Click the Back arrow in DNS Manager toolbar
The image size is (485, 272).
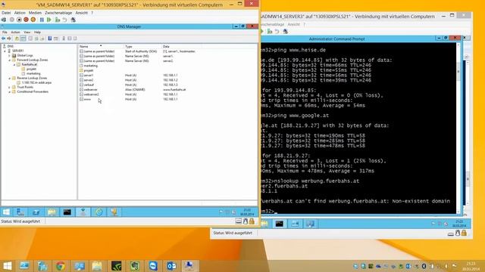3,39
